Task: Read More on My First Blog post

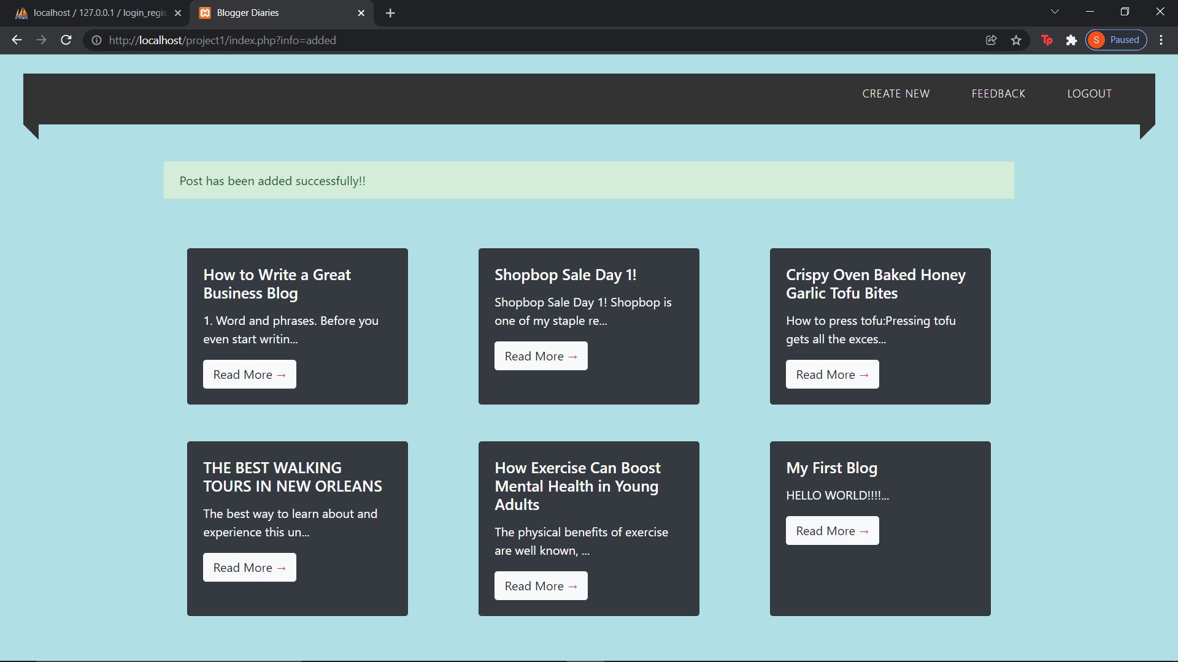Action: [831, 530]
